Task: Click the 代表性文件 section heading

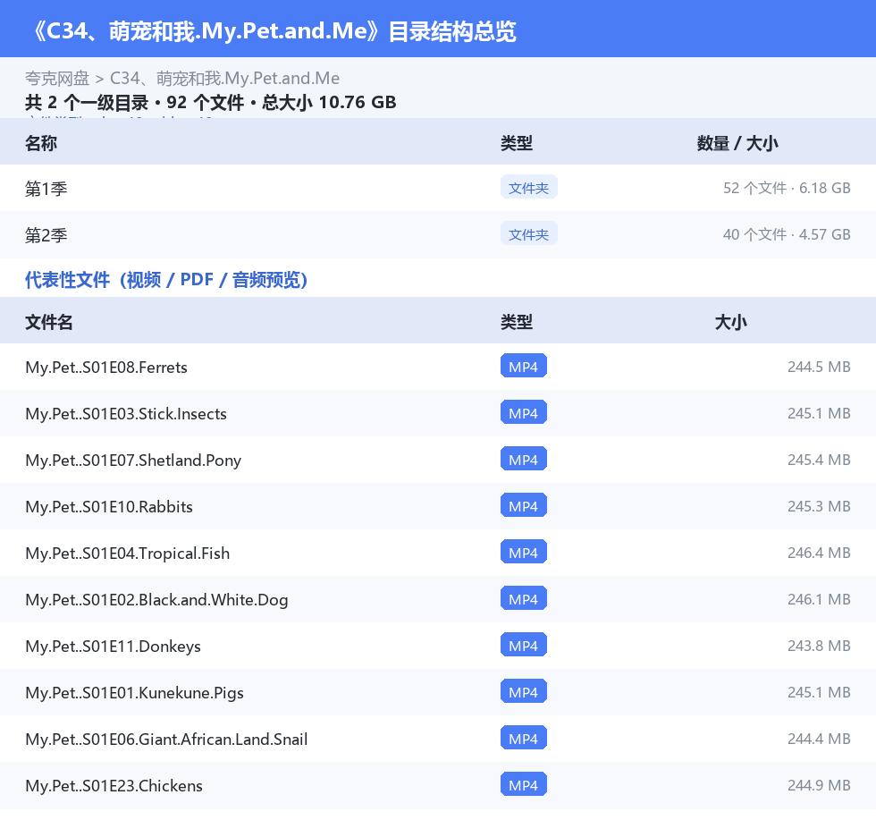Action: (x=166, y=279)
